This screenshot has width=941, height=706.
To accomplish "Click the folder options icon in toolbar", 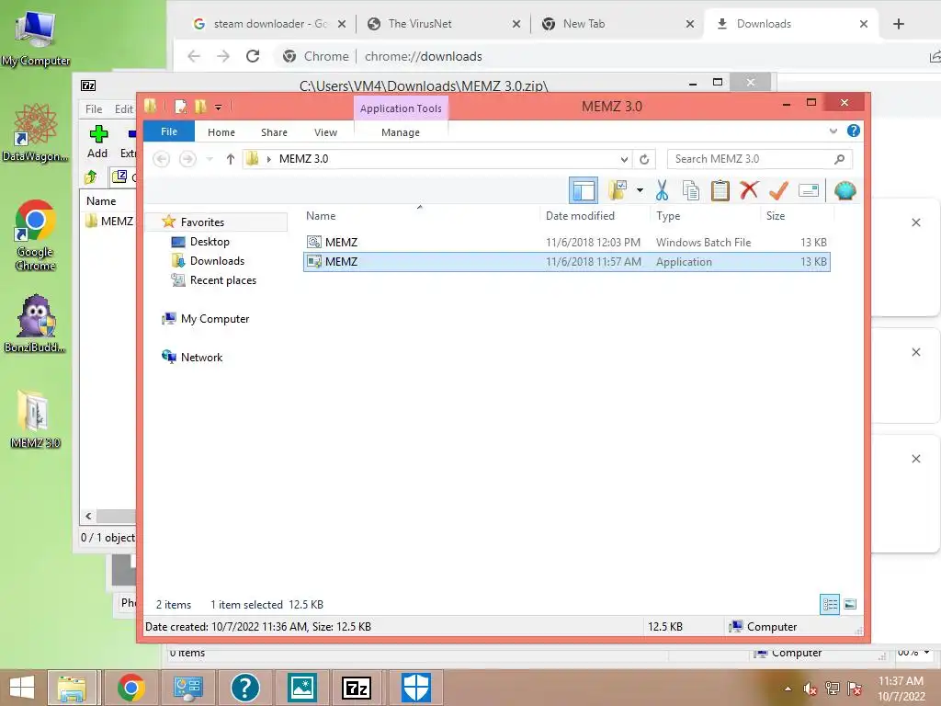I will (618, 191).
